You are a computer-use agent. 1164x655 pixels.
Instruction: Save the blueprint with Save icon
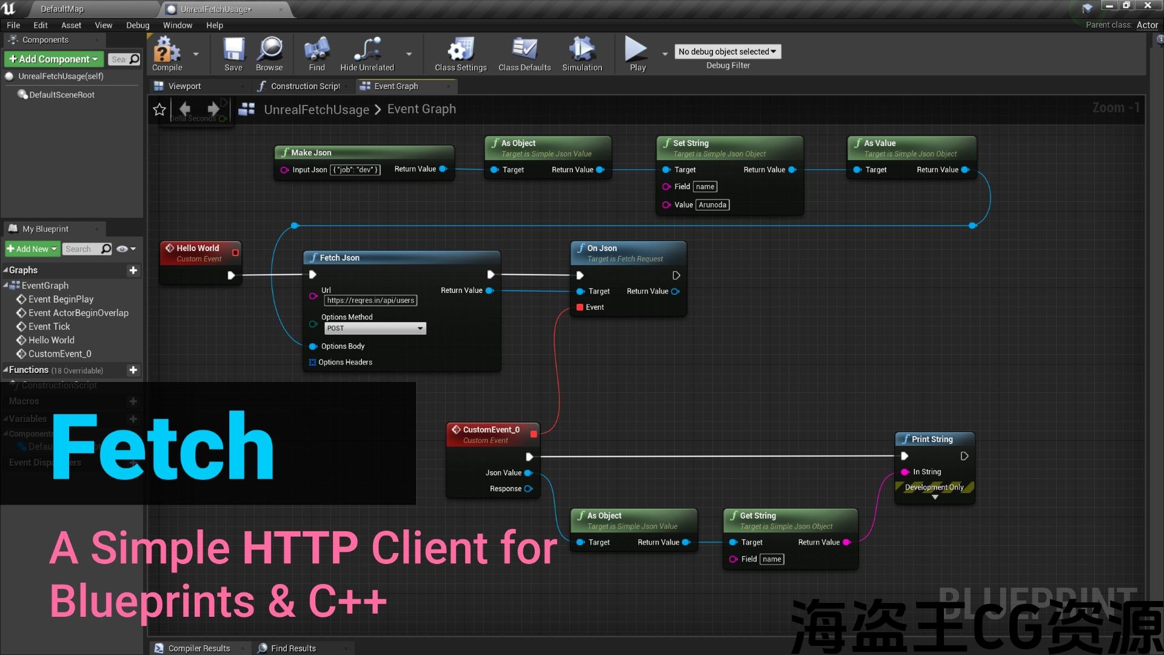(233, 50)
